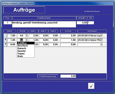Click Maß 3 value in second row

53,40
